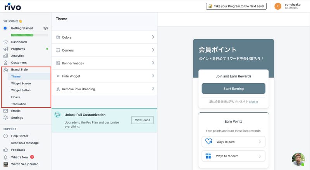Image resolution: width=310 pixels, height=170 pixels.
Task: Open What's New bell icon
Action: tap(5, 157)
